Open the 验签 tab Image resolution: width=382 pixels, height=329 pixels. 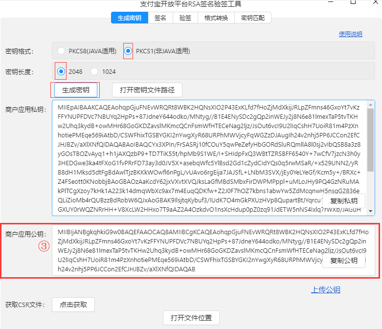point(185,18)
